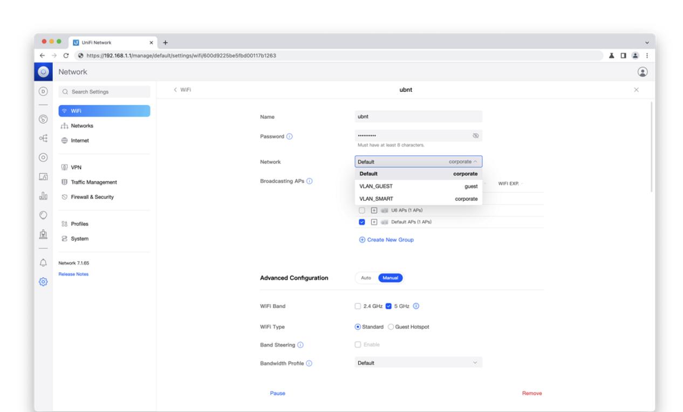683x412 pixels.
Task: Click the UniFi logo icon at top left
Action: pyautogui.click(x=43, y=72)
